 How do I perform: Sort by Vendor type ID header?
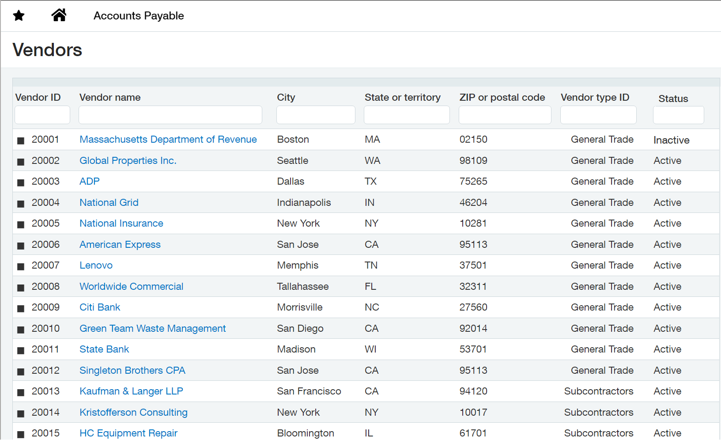[x=595, y=97]
